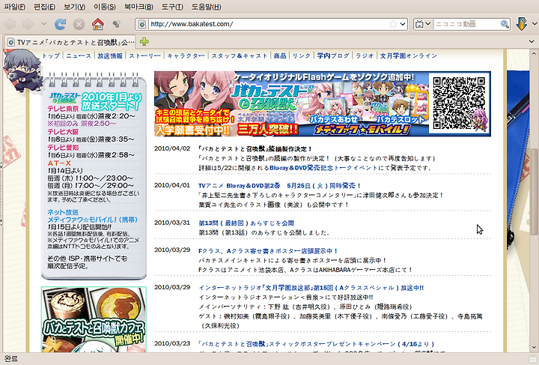539x365 pixels.
Task: Click the scrollbar up arrow
Action: pos(534,54)
